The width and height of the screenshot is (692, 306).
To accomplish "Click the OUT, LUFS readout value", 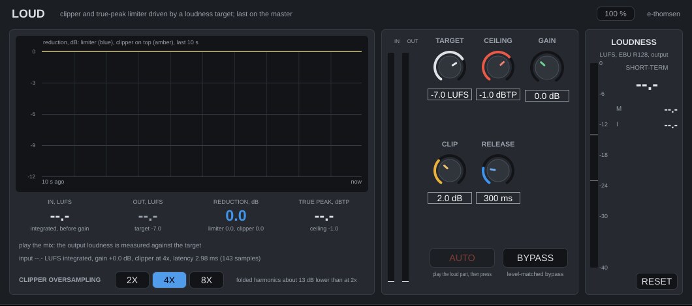I will [x=148, y=216].
